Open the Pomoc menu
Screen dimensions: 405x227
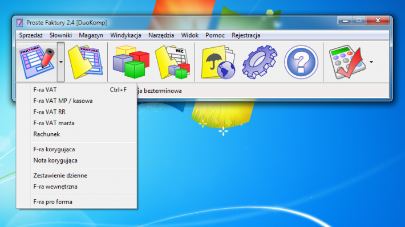point(215,35)
